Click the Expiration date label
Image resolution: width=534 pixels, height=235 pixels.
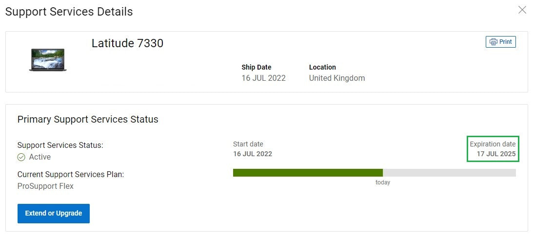pyautogui.click(x=493, y=144)
